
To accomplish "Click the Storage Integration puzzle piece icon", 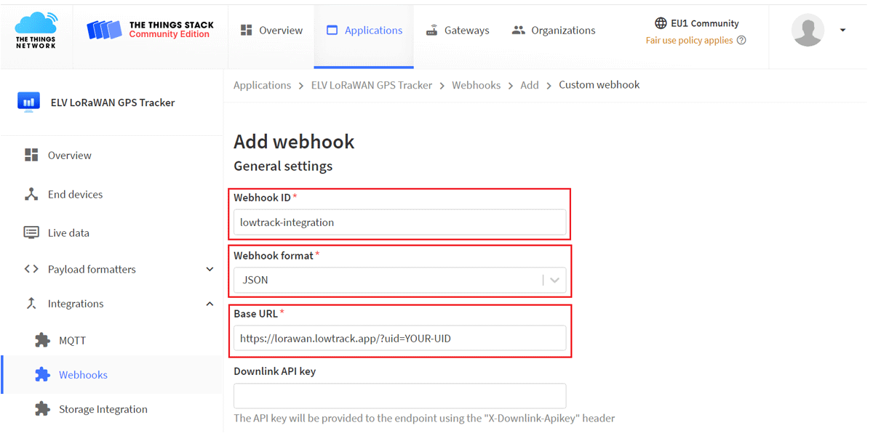I will click(43, 409).
